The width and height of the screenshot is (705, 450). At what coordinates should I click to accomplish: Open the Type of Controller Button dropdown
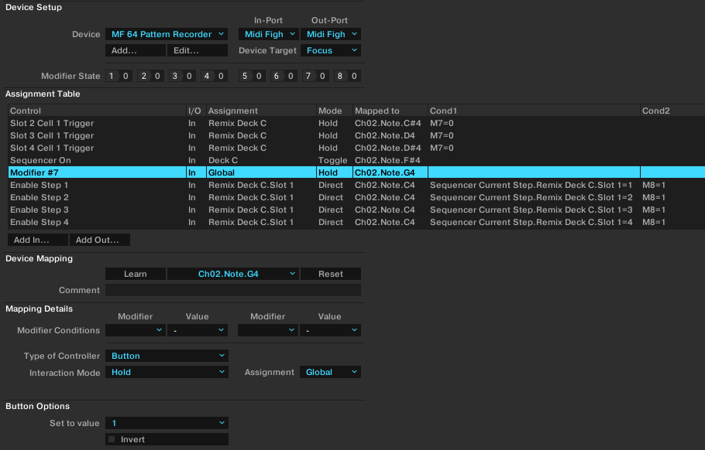pos(167,356)
